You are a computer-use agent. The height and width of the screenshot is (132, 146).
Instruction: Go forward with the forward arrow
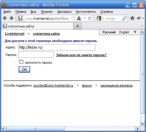pos(11,18)
